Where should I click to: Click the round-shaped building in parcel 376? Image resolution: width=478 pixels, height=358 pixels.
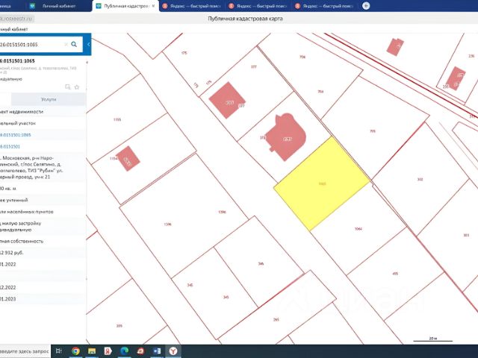pyautogui.click(x=285, y=137)
